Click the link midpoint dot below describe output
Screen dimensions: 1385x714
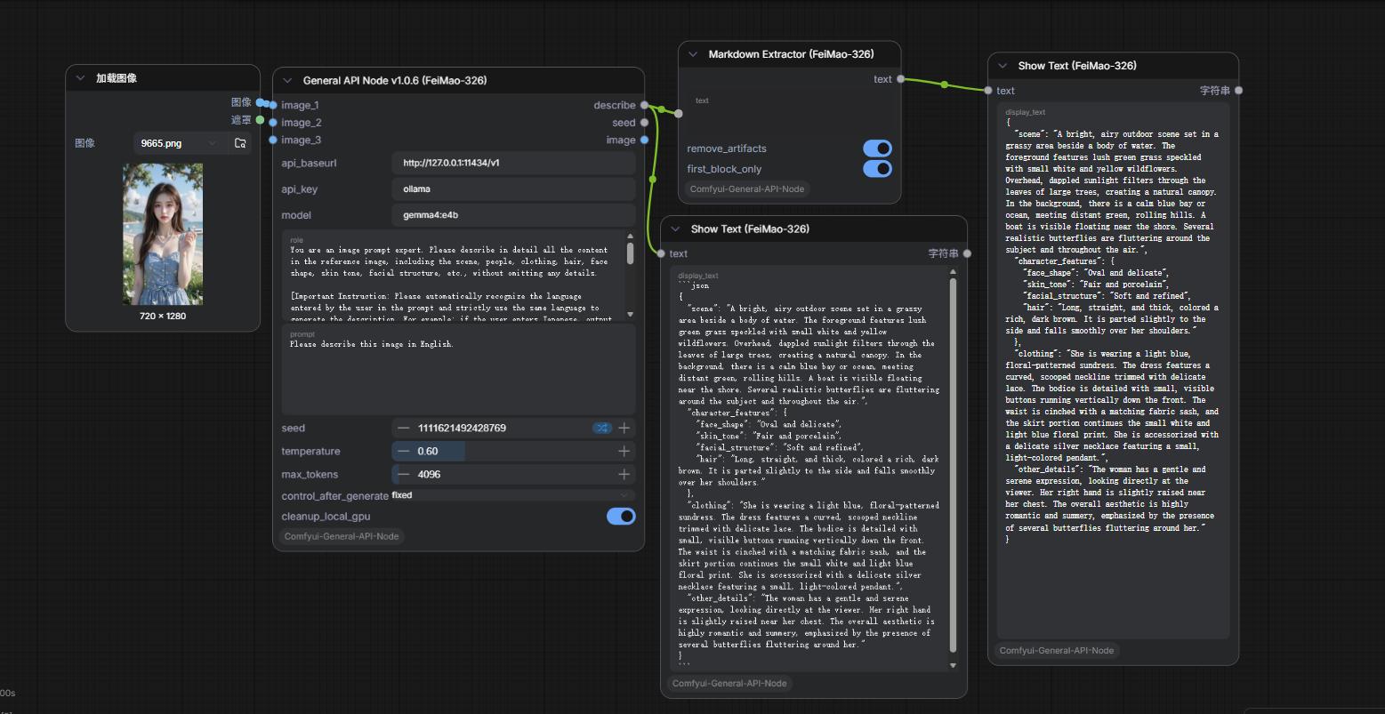(653, 180)
